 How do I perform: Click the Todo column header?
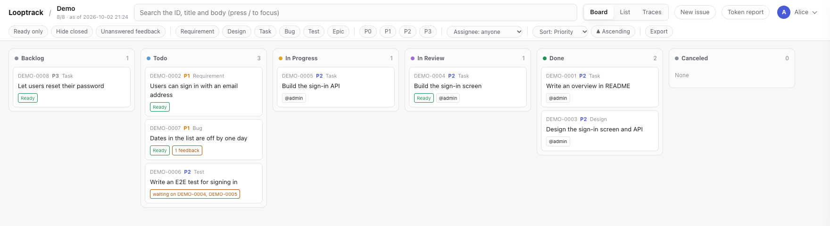204,58
